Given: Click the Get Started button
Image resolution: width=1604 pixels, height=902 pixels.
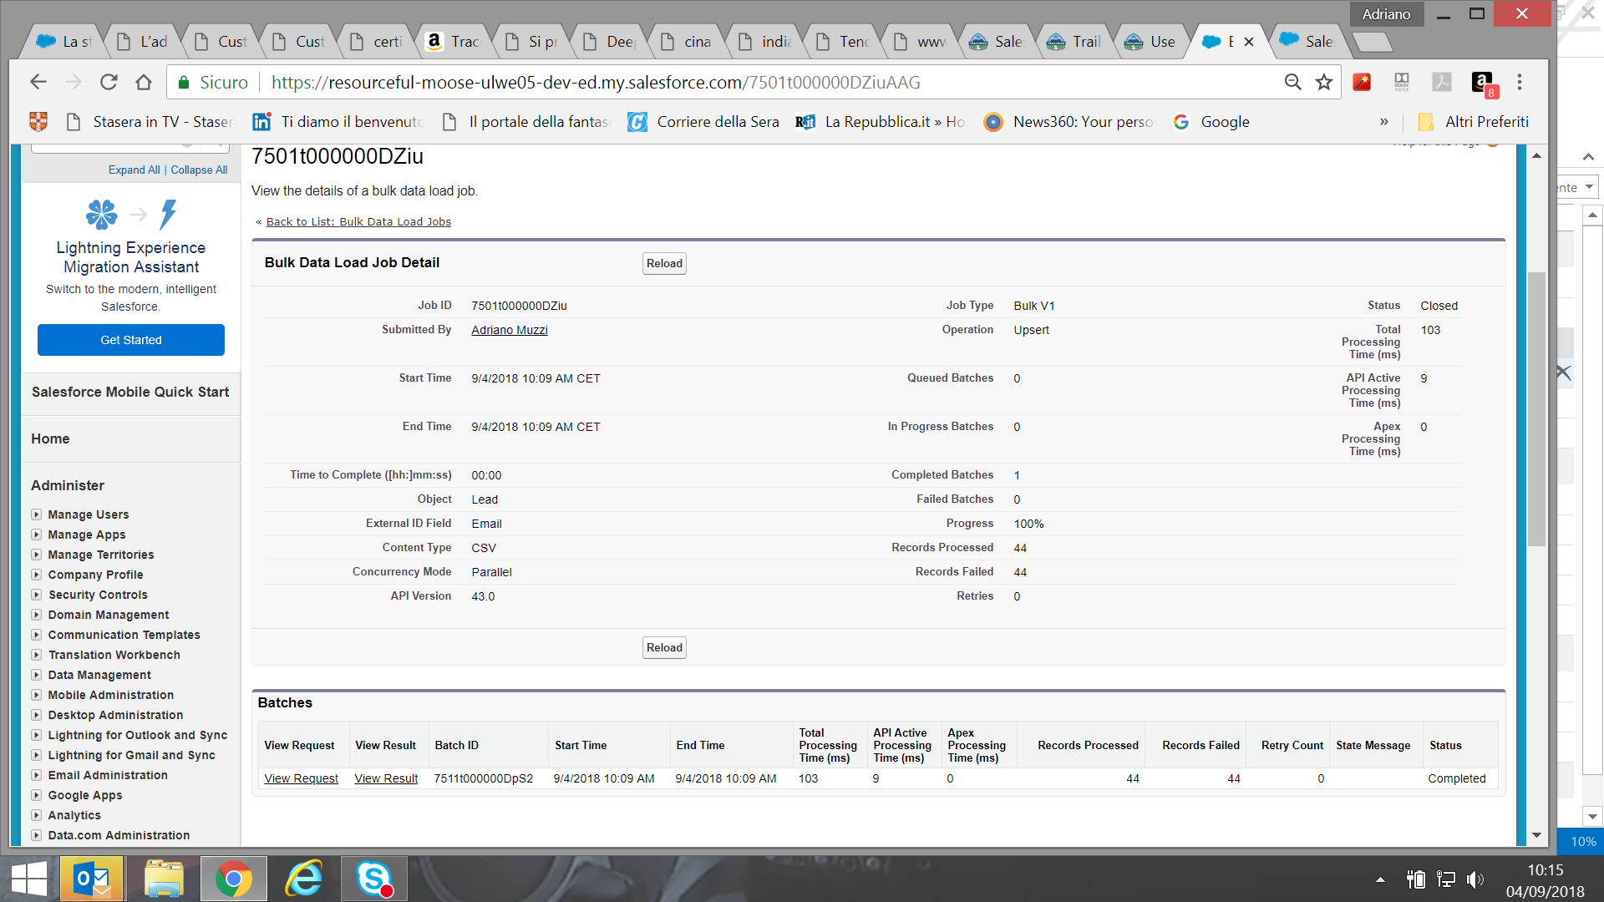Looking at the screenshot, I should click(131, 340).
